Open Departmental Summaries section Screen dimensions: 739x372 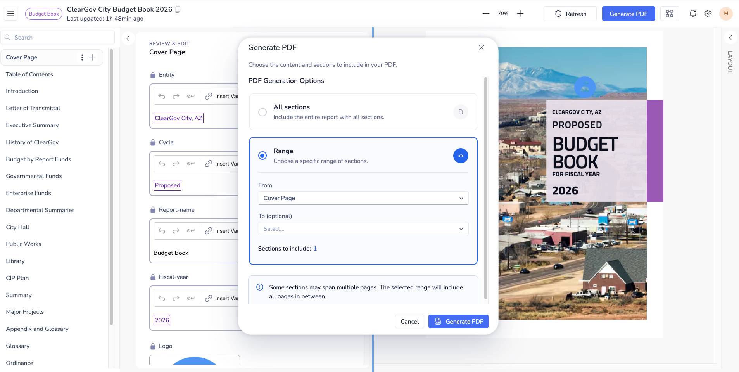coord(40,210)
